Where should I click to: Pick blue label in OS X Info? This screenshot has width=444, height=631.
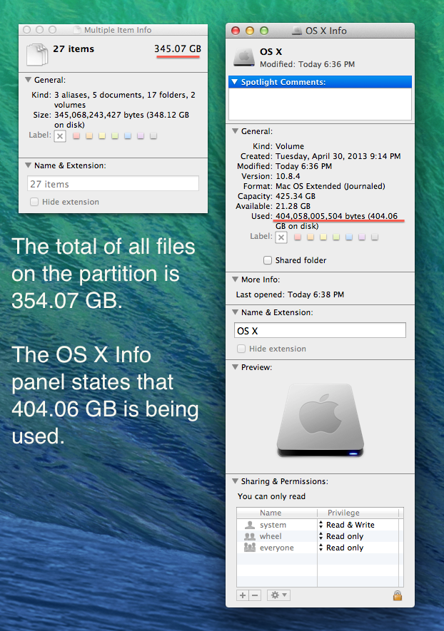[x=349, y=237]
